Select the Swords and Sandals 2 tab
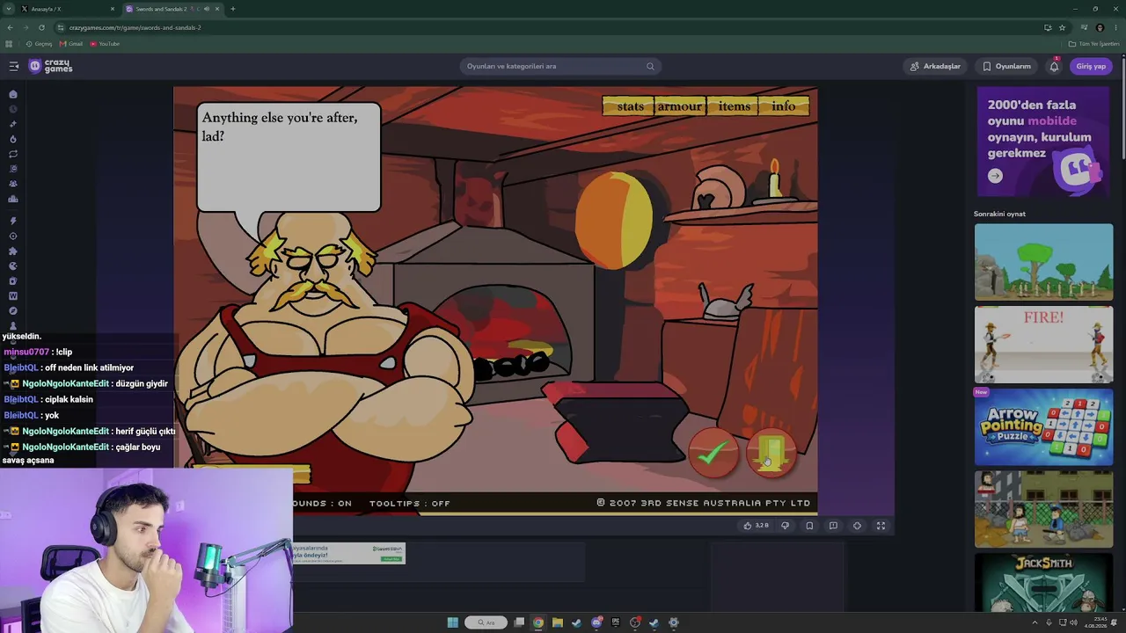 (x=172, y=9)
